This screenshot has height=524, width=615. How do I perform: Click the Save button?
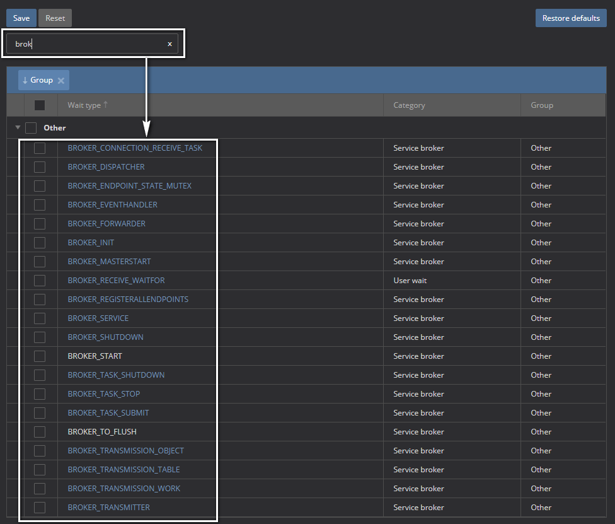21,18
